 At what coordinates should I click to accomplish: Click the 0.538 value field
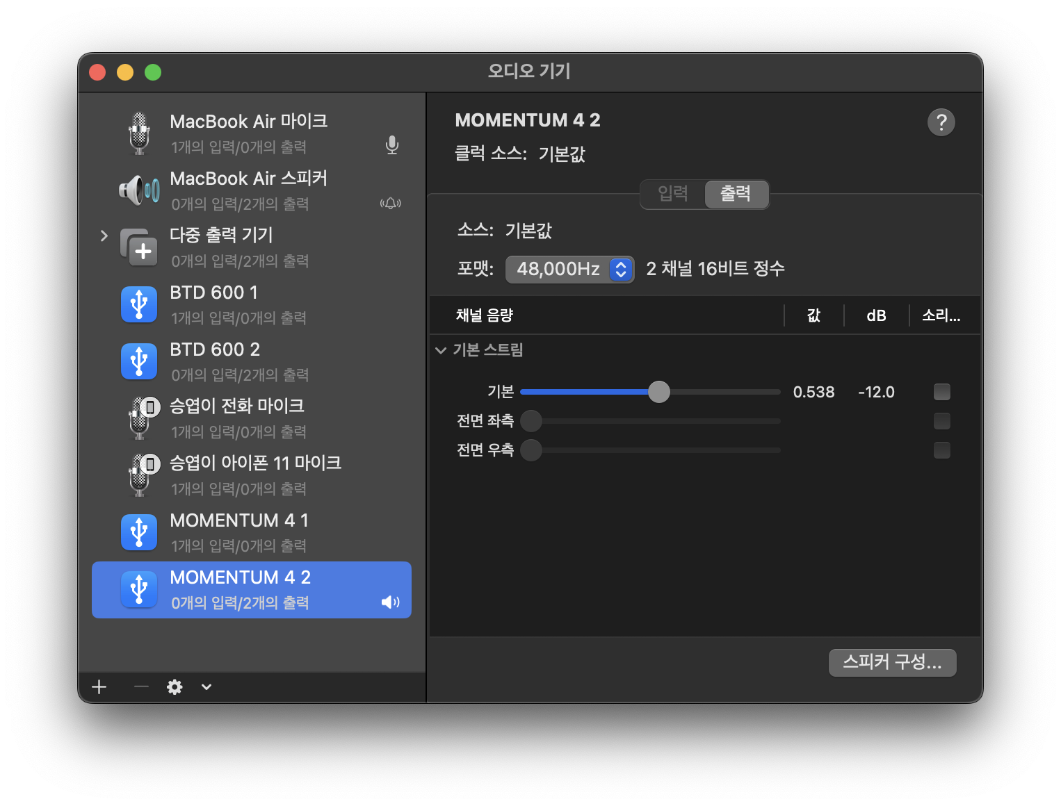tap(814, 392)
